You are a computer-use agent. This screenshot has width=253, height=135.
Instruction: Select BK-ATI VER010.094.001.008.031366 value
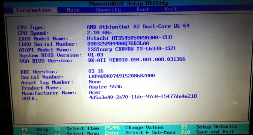pos(137,60)
